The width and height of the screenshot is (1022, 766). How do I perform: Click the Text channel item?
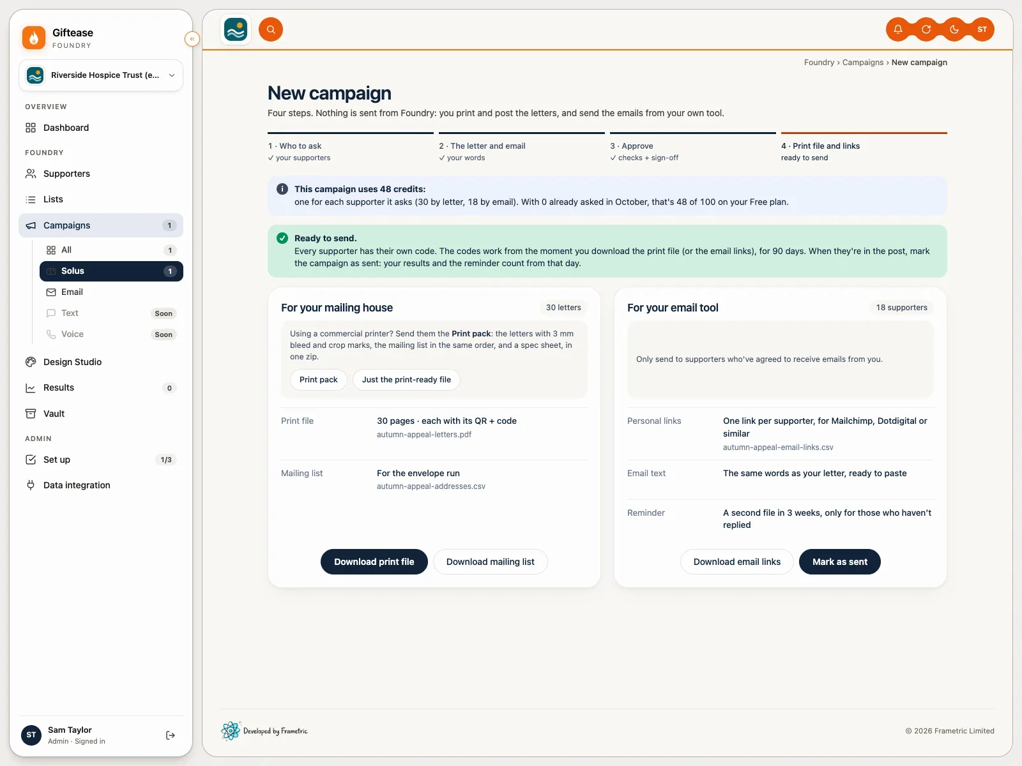click(x=111, y=313)
